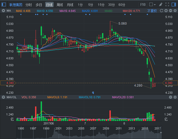178x139 pixels.
Task: Close the MAVOL indicator panel
Action: (x=171, y=97)
